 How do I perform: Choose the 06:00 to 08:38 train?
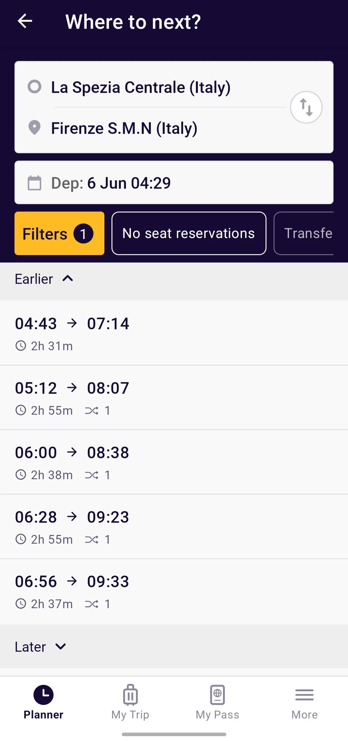click(174, 462)
